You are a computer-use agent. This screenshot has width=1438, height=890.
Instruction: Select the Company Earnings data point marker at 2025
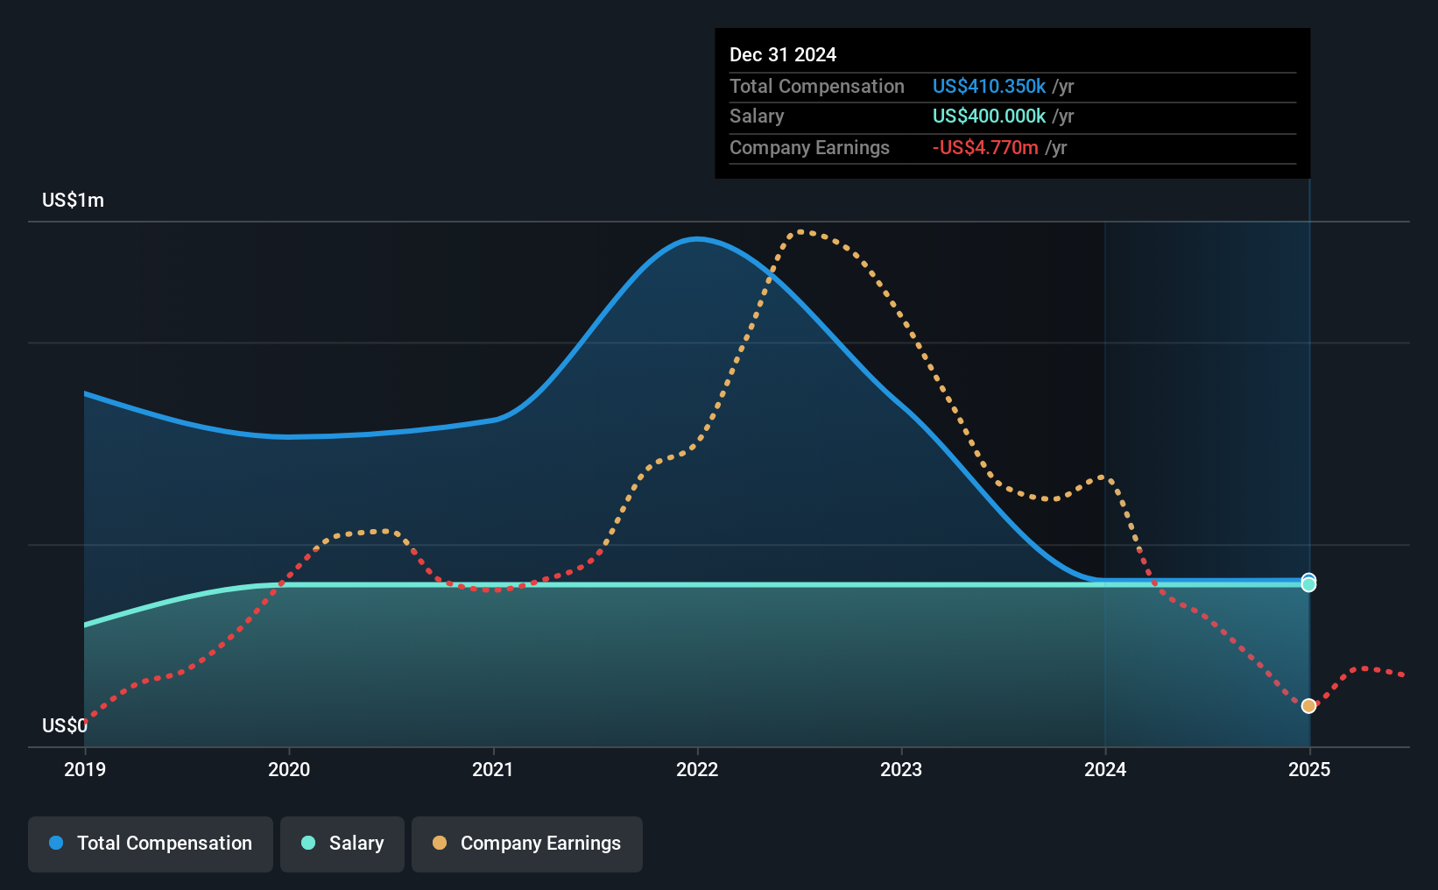point(1308,706)
